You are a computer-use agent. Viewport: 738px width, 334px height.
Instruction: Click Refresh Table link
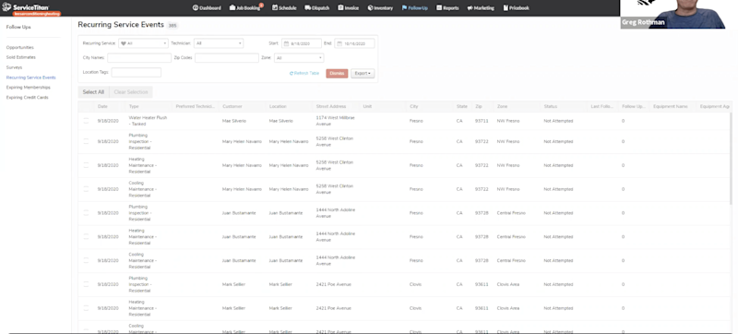304,74
